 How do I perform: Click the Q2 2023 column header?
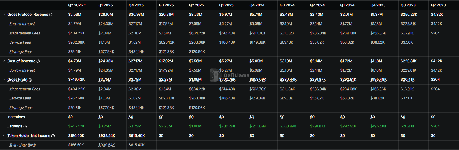pos(438,5)
